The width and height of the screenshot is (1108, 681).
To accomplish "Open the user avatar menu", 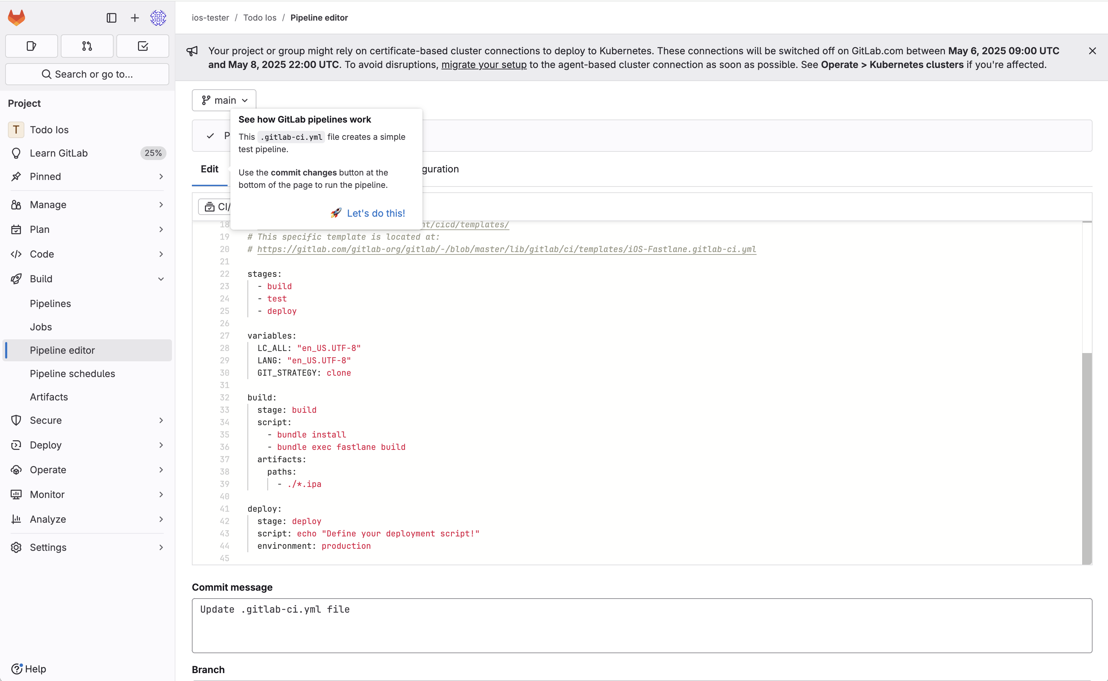I will click(x=158, y=18).
